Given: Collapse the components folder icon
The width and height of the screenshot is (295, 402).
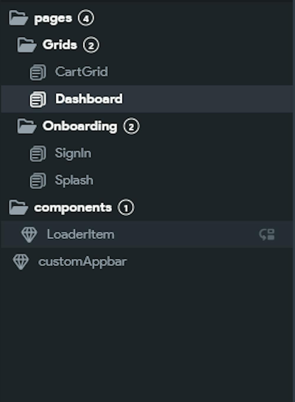Looking at the screenshot, I should pyautogui.click(x=18, y=207).
